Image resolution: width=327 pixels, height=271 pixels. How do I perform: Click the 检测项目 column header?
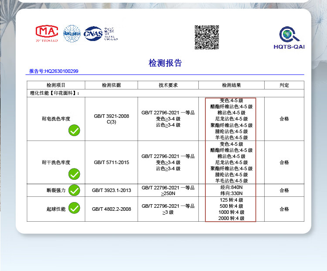click(x=56, y=86)
